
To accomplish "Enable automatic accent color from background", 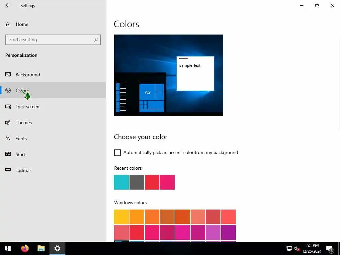I will click(x=118, y=153).
